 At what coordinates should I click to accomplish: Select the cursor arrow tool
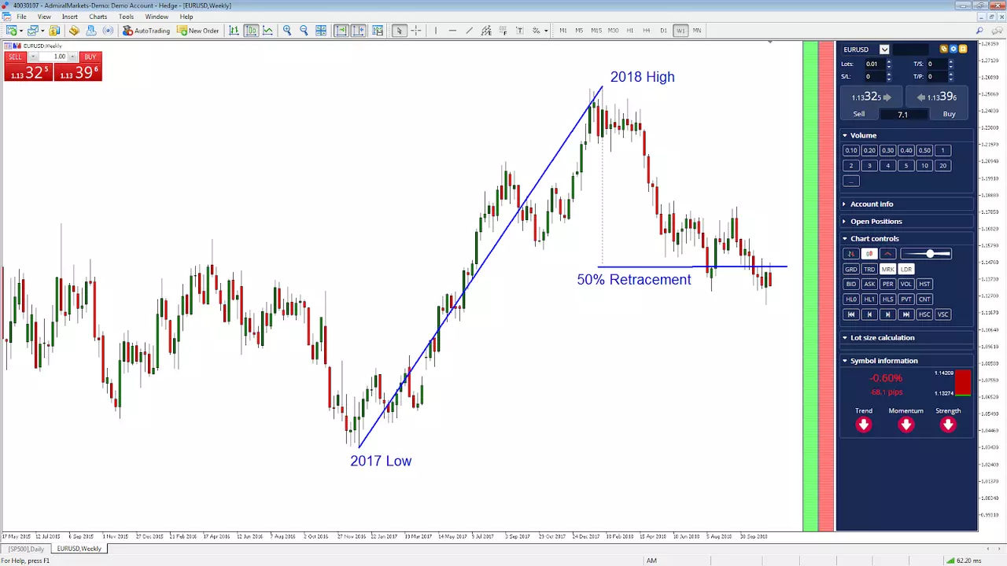point(399,31)
